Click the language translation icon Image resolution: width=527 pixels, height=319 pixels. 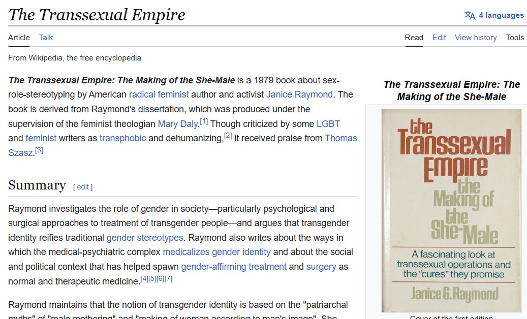tap(470, 15)
